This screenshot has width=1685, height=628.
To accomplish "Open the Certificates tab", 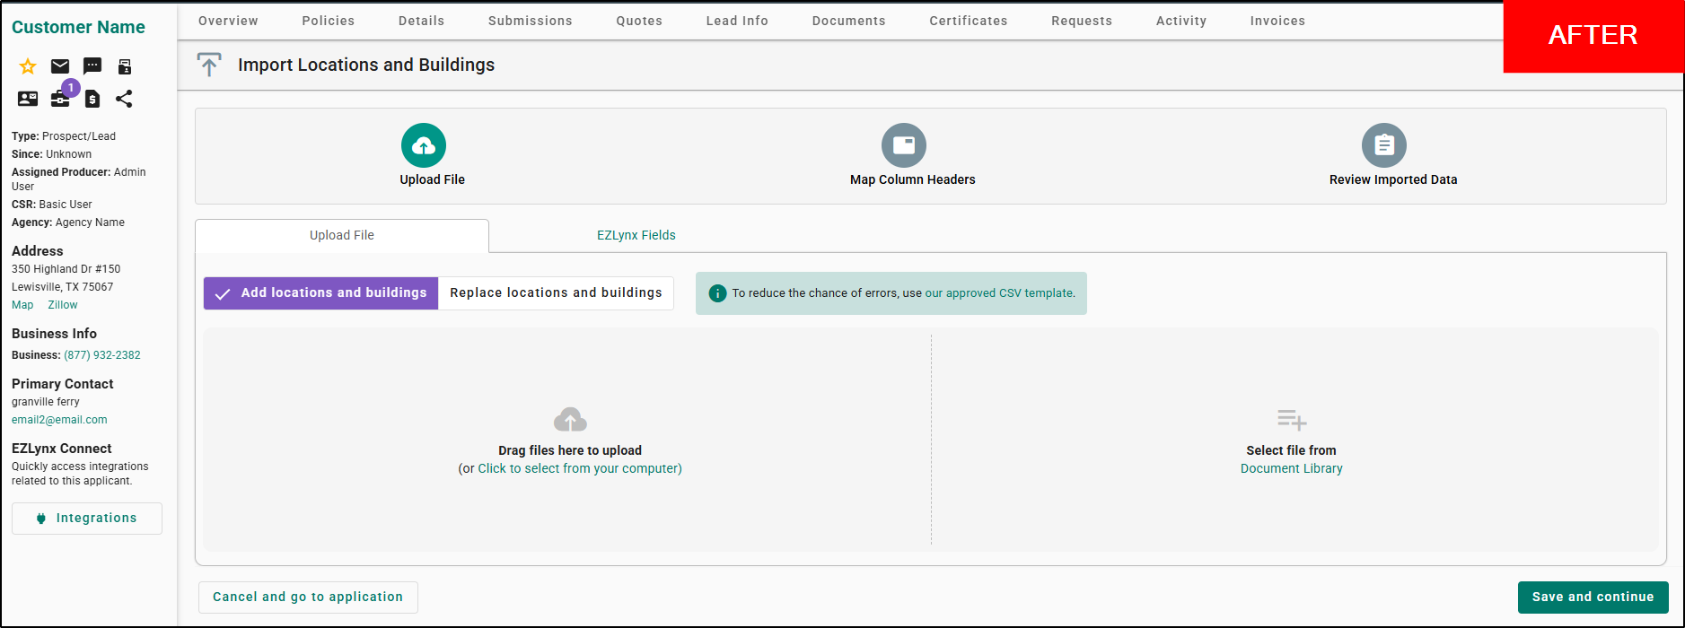I will [969, 21].
